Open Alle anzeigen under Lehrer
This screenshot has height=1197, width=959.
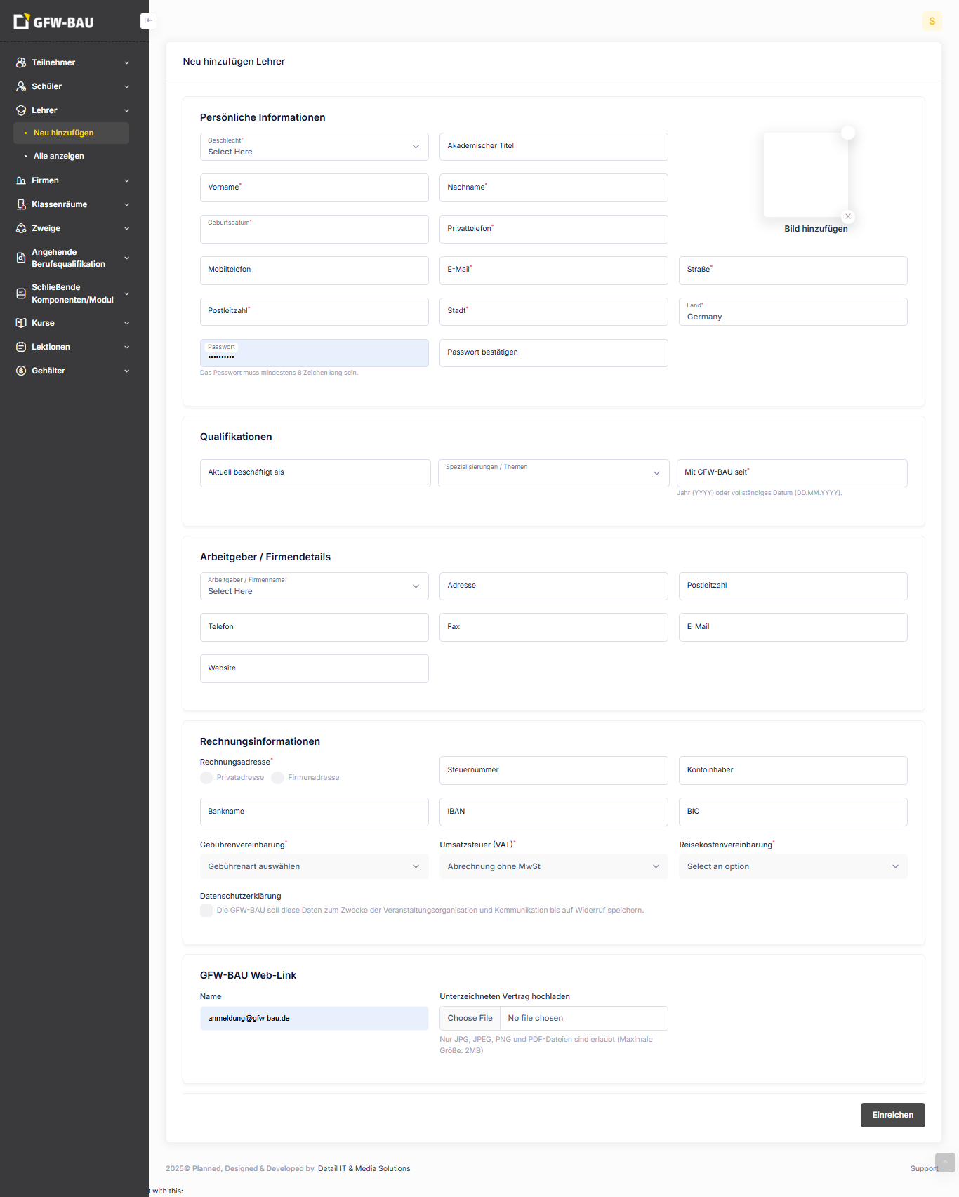[59, 156]
